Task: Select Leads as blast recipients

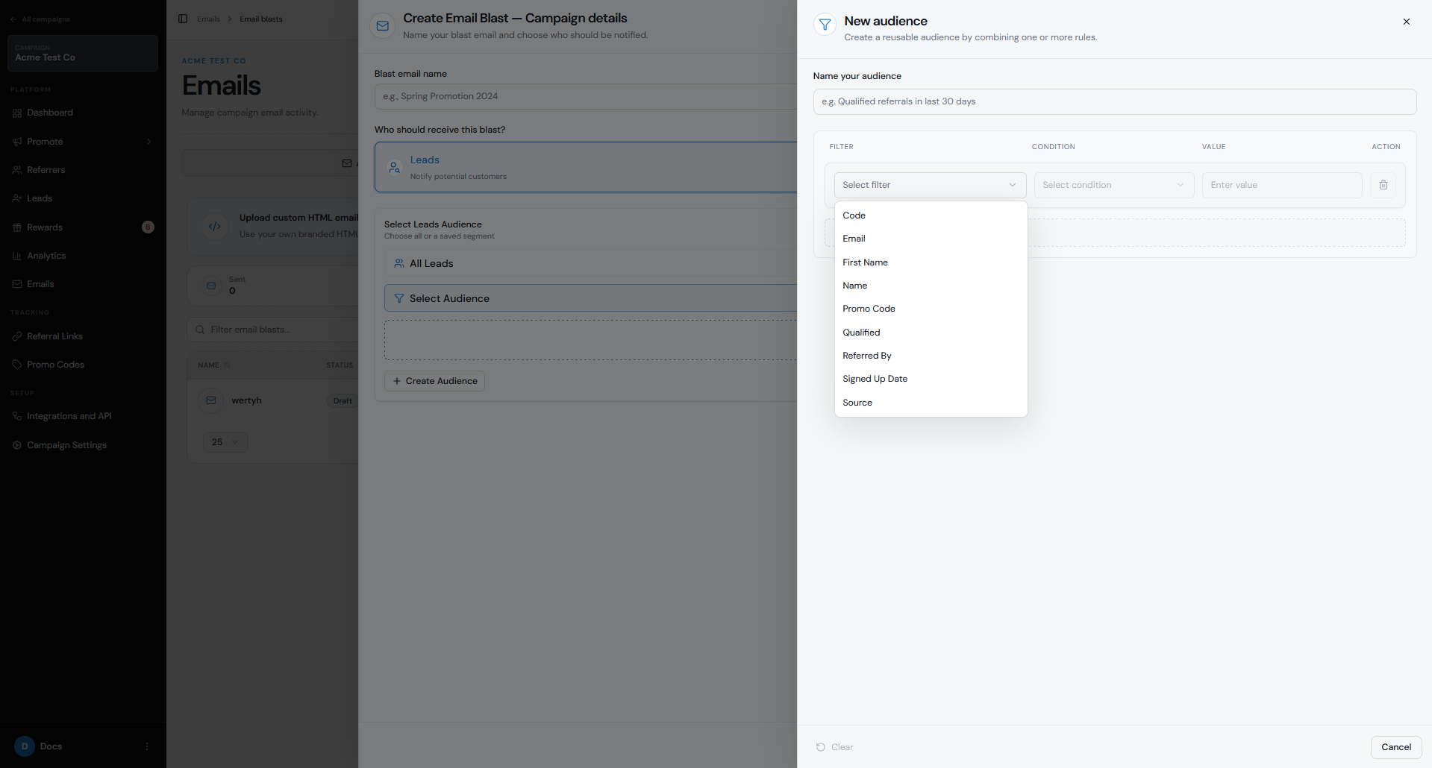Action: (586, 167)
